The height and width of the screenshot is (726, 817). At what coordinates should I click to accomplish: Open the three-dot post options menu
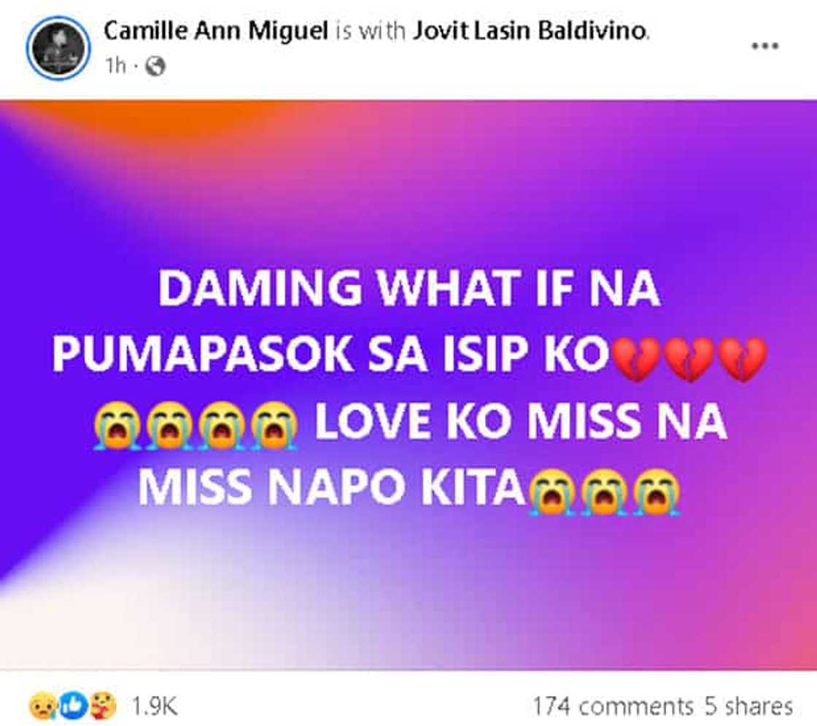pyautogui.click(x=764, y=46)
